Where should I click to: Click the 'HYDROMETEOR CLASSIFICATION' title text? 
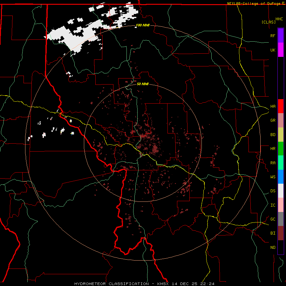coord(112,284)
